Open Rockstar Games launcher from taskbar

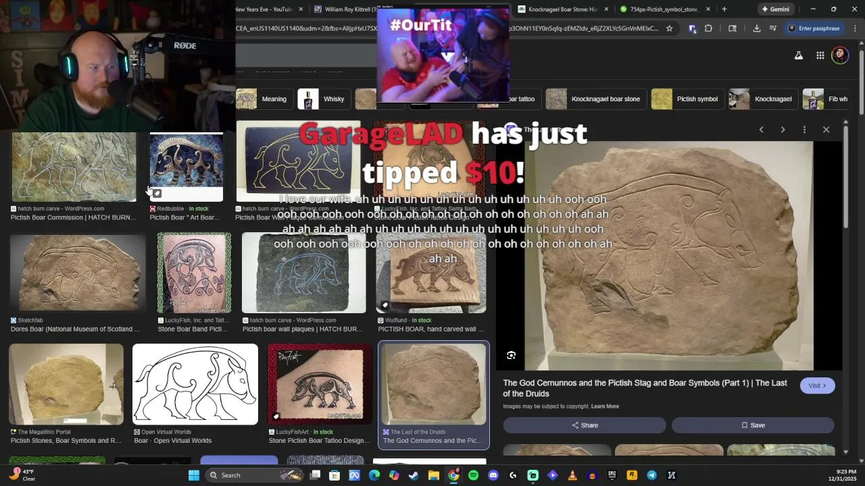632,475
